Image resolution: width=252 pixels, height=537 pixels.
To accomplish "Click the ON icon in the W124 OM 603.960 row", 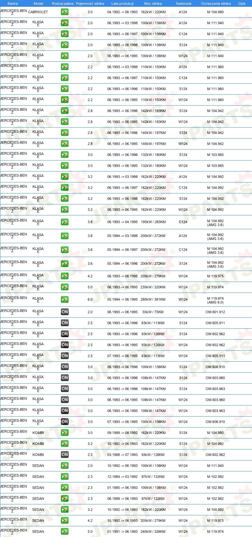I will click(x=65, y=400).
